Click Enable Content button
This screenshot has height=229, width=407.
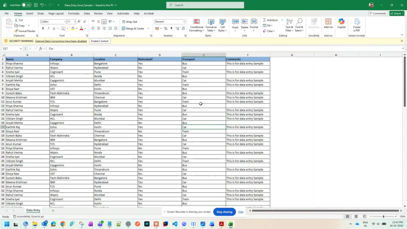100,41
